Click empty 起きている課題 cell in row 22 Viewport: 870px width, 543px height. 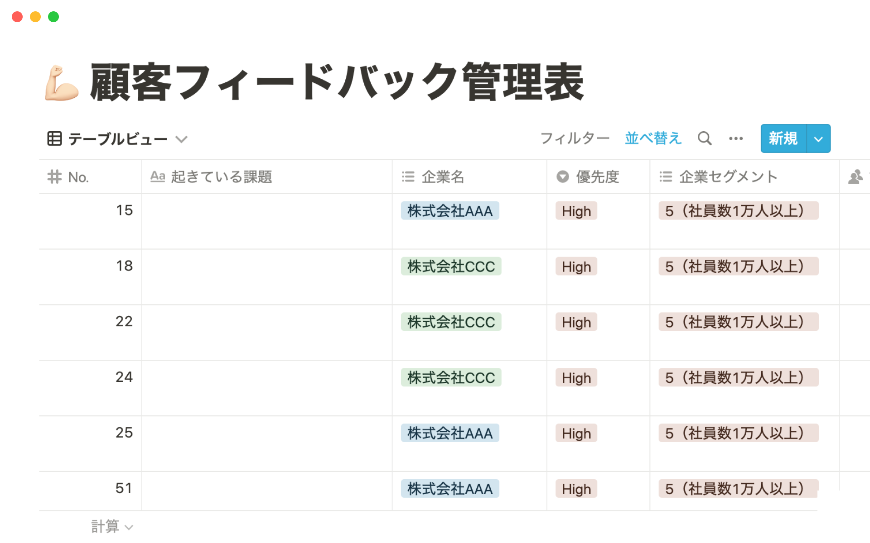coord(266,333)
